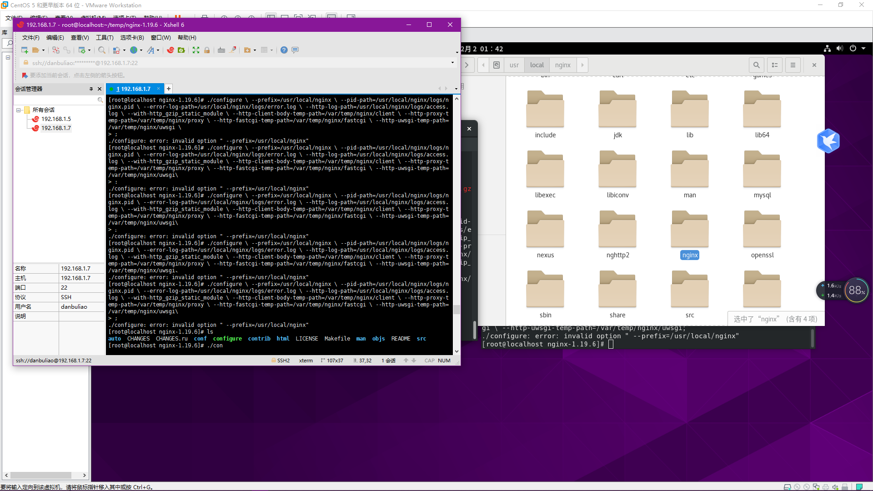Click the local path button in file manager
This screenshot has width=873, height=491.
point(537,65)
